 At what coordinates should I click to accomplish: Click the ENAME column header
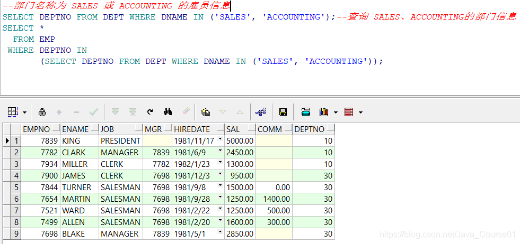(80, 129)
